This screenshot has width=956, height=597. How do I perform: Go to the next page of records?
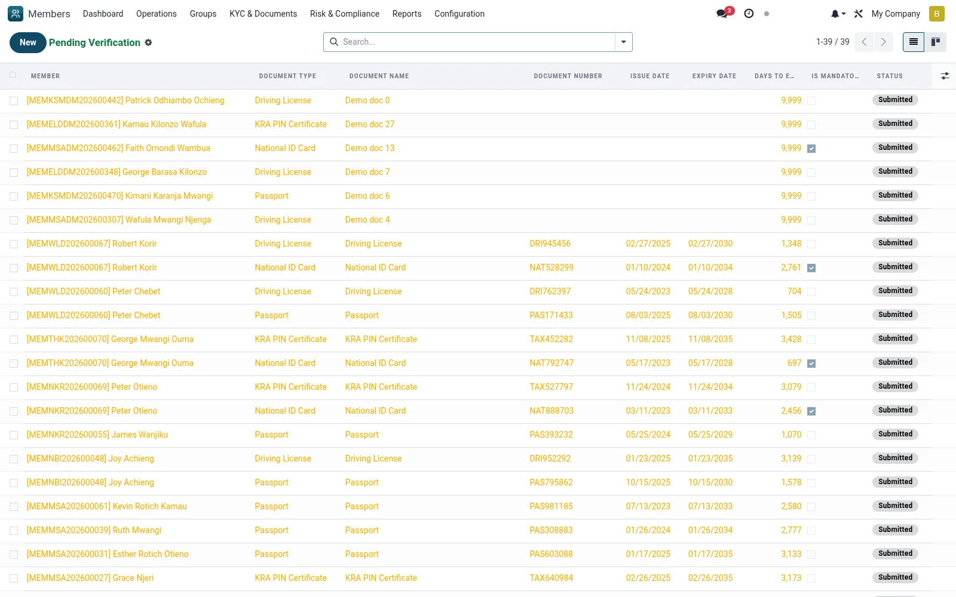tap(884, 42)
